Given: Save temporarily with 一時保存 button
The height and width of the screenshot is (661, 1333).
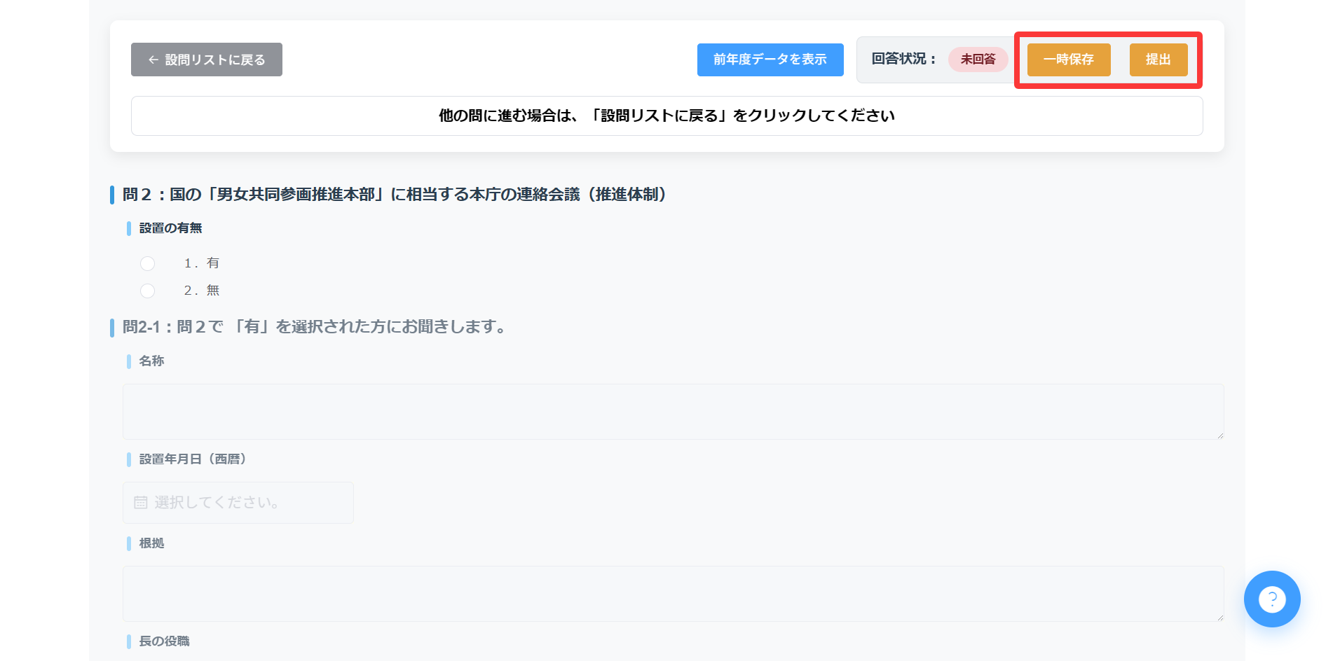Looking at the screenshot, I should [x=1069, y=60].
